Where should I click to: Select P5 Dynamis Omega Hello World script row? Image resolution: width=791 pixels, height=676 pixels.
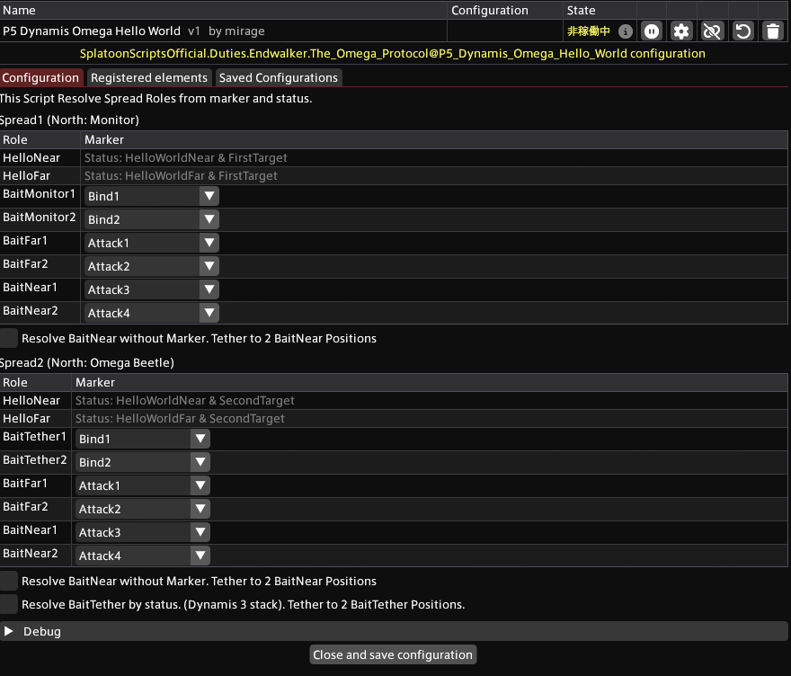[x=224, y=31]
